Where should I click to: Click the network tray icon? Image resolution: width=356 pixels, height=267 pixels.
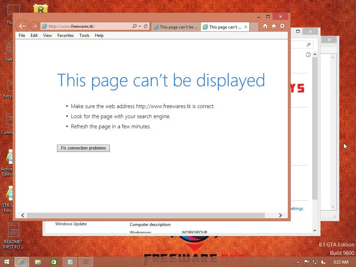(315, 262)
